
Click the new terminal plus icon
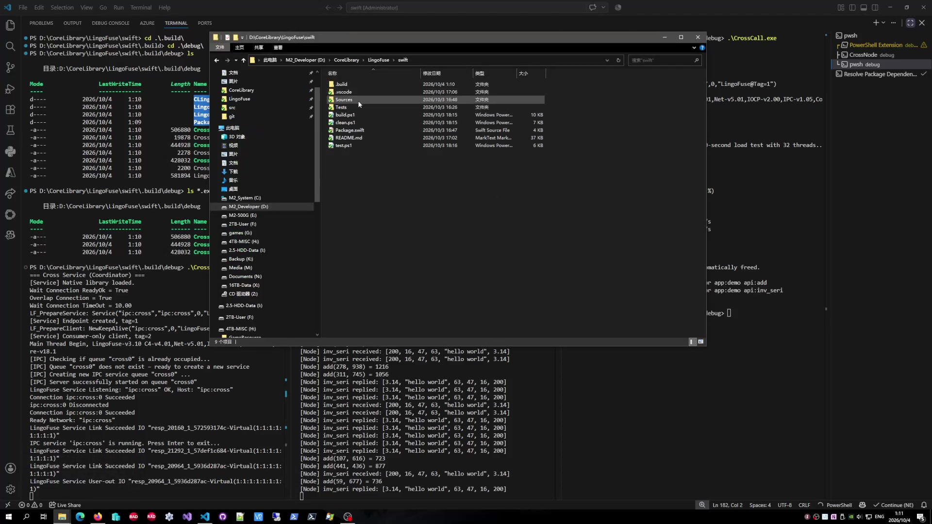(x=876, y=23)
